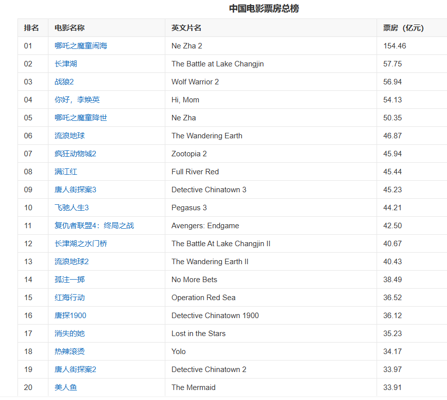
Task: Open the 满江红 movie link
Action: 65,172
